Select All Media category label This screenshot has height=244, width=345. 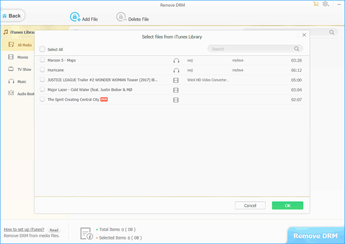pyautogui.click(x=25, y=45)
